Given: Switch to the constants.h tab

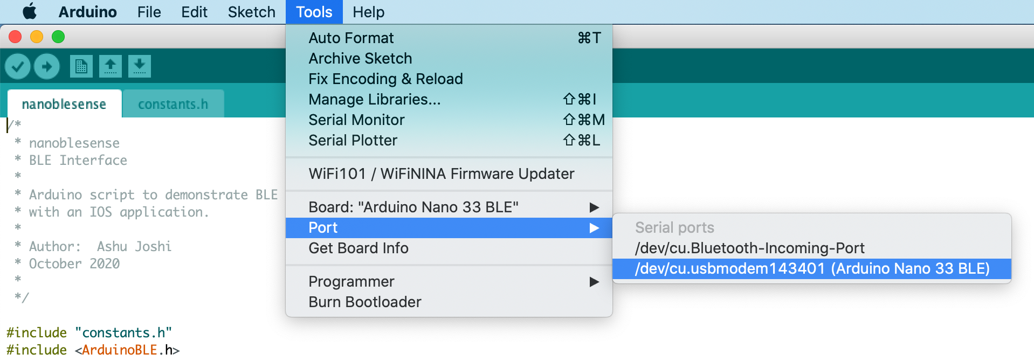Looking at the screenshot, I should (173, 104).
